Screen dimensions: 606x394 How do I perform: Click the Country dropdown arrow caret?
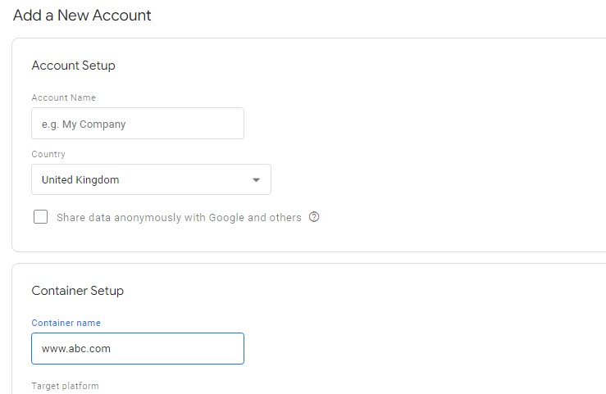click(x=256, y=180)
